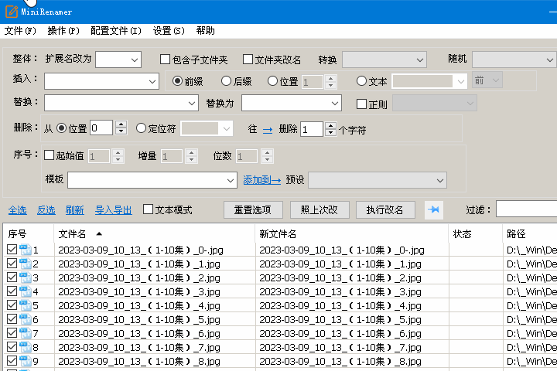This screenshot has width=557, height=371.
Task: Open the 帮助 menu
Action: pos(206,31)
